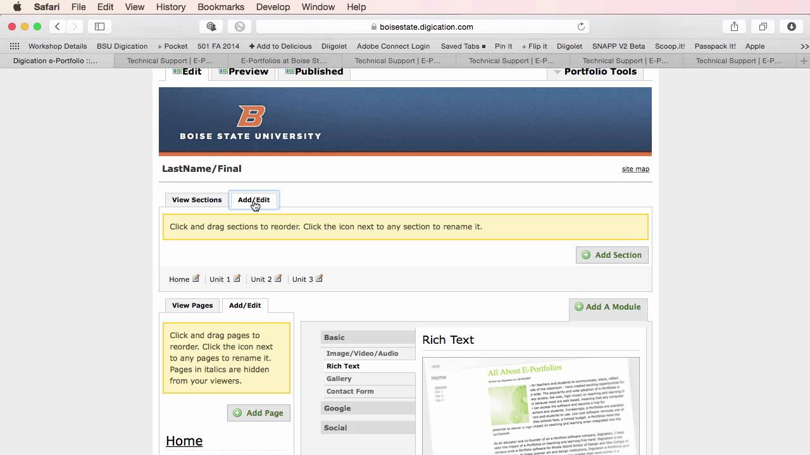Screen dimensions: 810x455
Task: Open the Workshop Details bookmark
Action: tap(58, 46)
